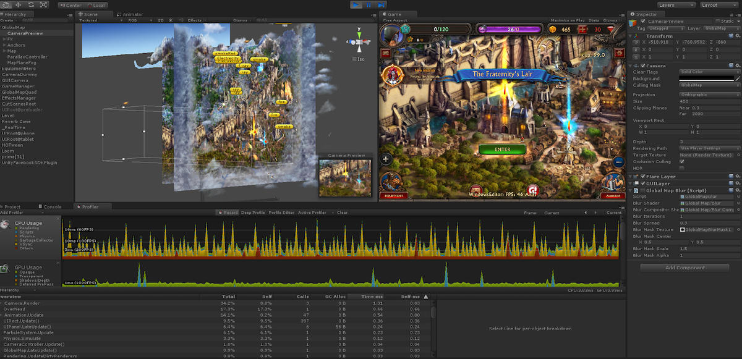
Task: Switch to the Console tab
Action: point(51,207)
